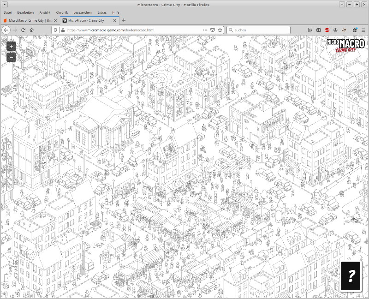Bookmark this page with the star
The image size is (369, 299).
coord(220,30)
